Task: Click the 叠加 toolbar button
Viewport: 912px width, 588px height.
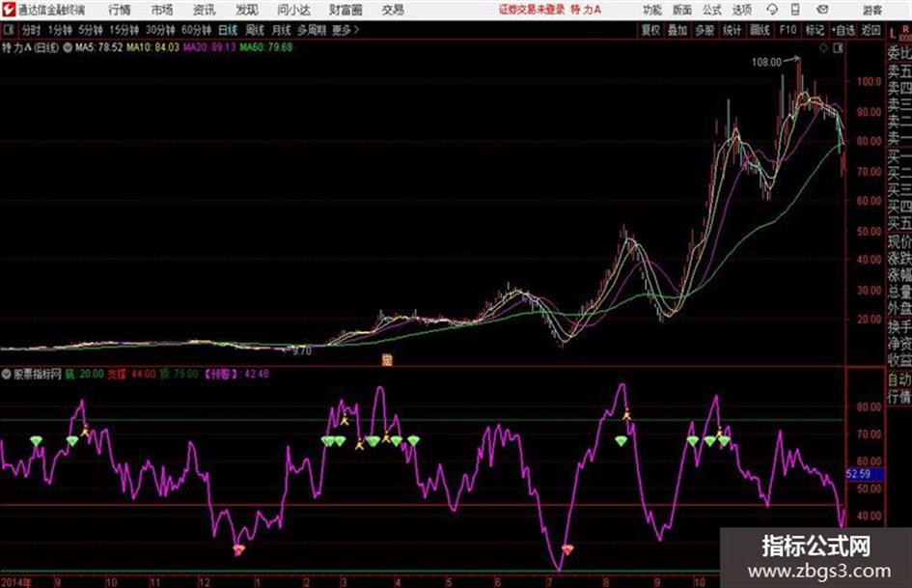Action: pyautogui.click(x=677, y=30)
